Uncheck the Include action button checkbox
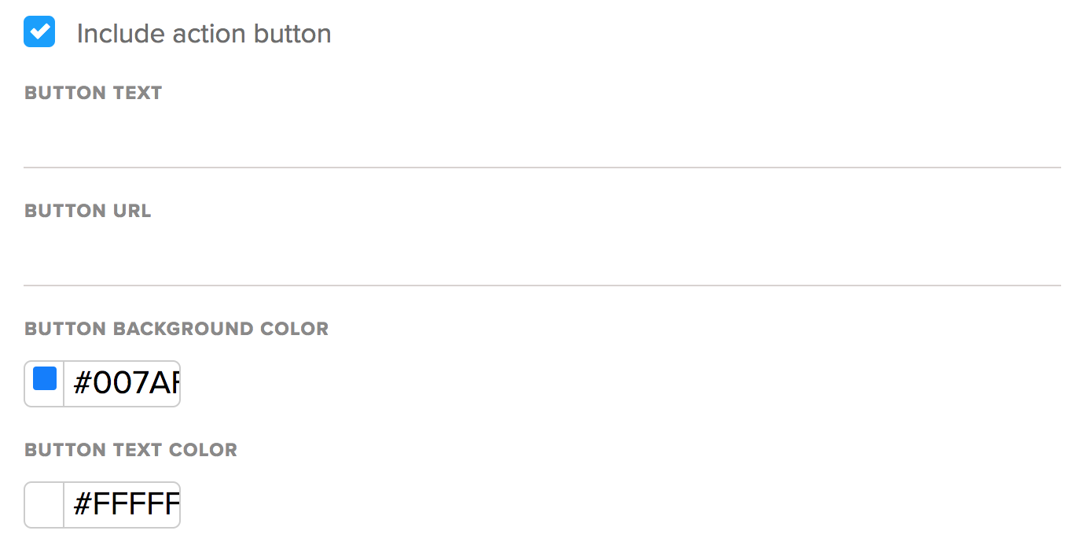The width and height of the screenshot is (1091, 549). pyautogui.click(x=39, y=32)
